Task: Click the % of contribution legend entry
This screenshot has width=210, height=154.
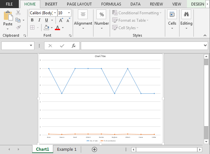Action: pos(108,141)
